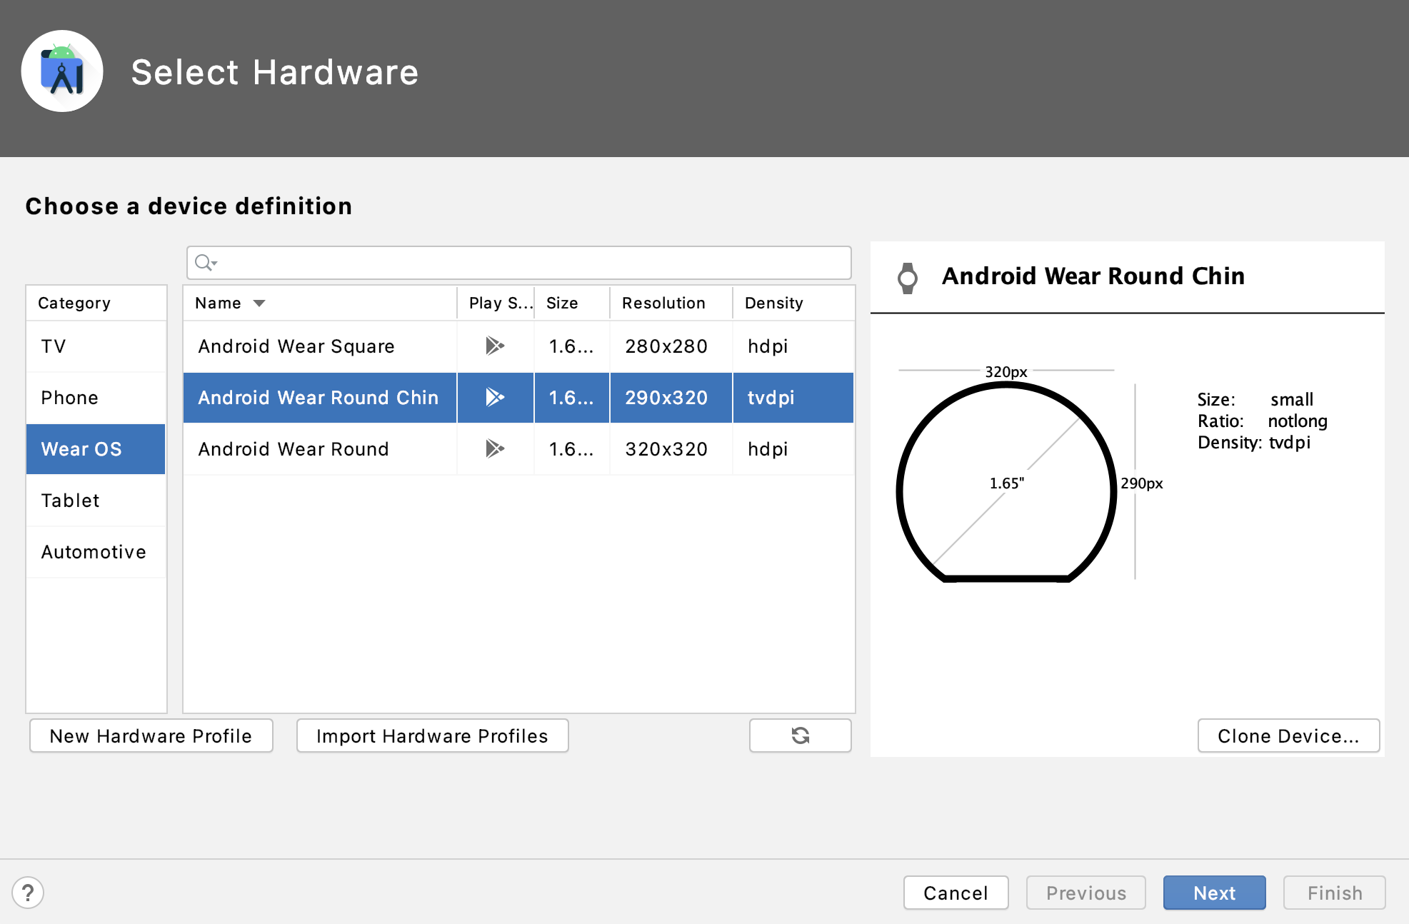Sort by the Resolution column header
Screen dimensions: 1409x924
(663, 303)
